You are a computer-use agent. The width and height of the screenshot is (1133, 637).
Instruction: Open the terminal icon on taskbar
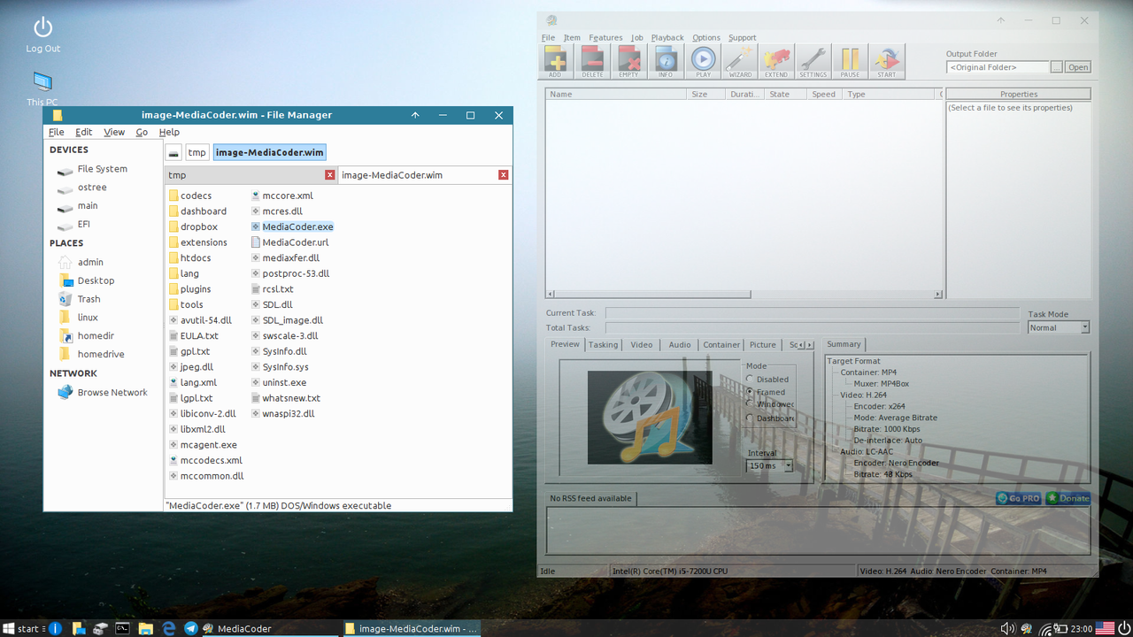pos(123,628)
